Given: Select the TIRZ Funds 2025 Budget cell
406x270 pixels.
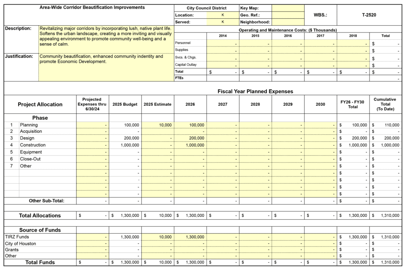Looking at the screenshot, I should (125, 237).
